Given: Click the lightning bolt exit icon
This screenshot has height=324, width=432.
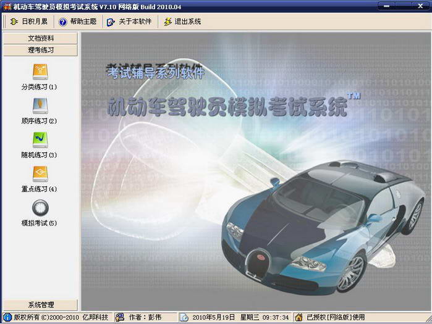Looking at the screenshot, I should pos(167,22).
